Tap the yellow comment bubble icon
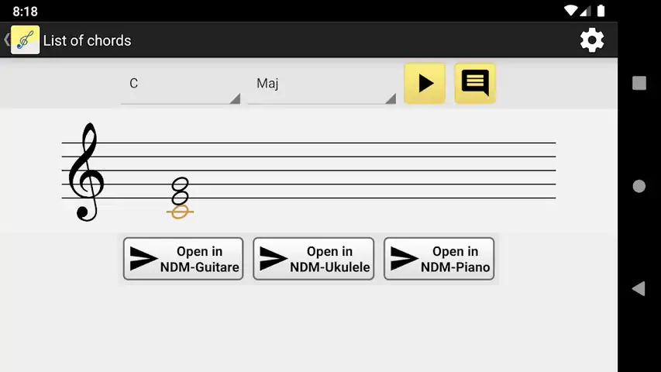This screenshot has width=661, height=372. 475,83
